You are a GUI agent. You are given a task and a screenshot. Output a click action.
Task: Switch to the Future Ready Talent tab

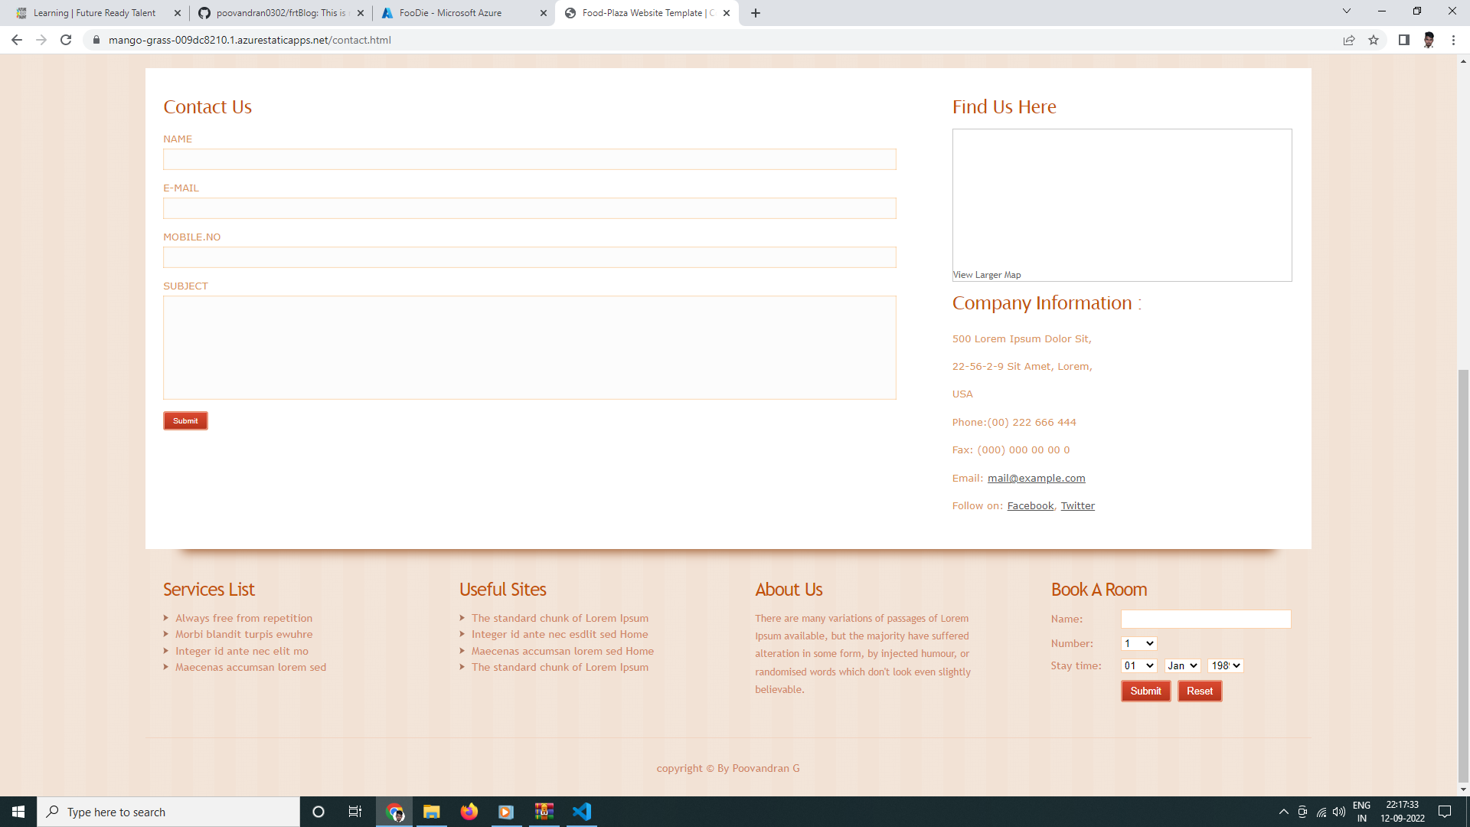92,12
